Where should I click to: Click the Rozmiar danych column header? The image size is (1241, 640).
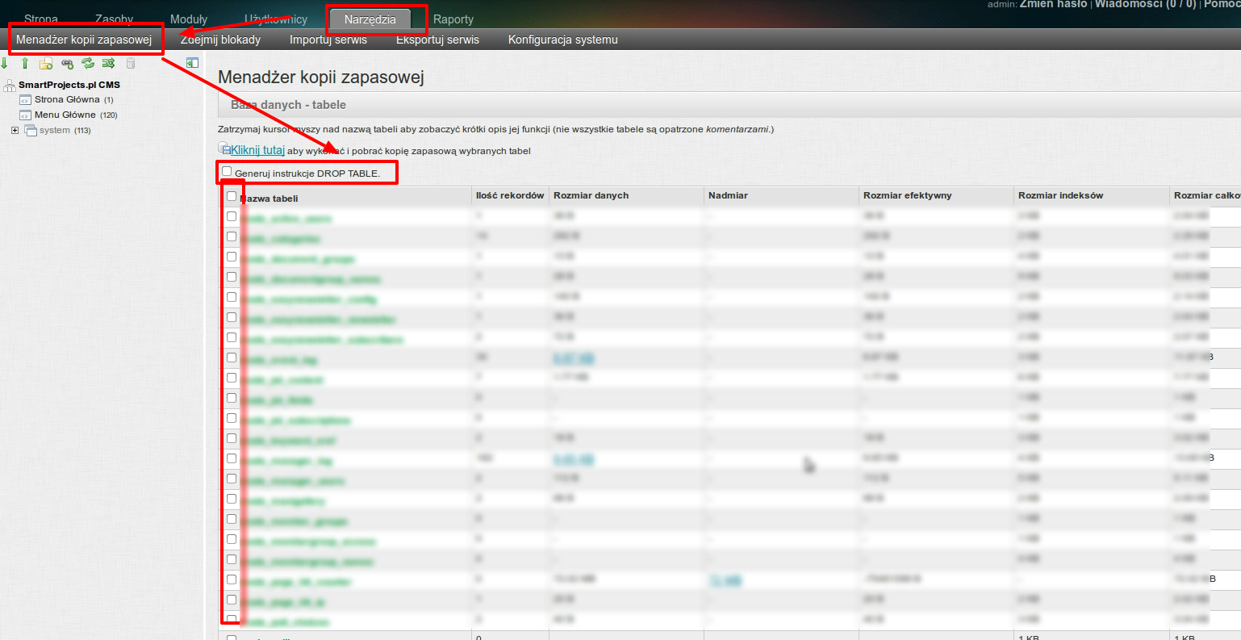[591, 195]
